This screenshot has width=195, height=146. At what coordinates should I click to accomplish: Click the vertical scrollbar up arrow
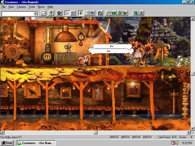click(193, 19)
